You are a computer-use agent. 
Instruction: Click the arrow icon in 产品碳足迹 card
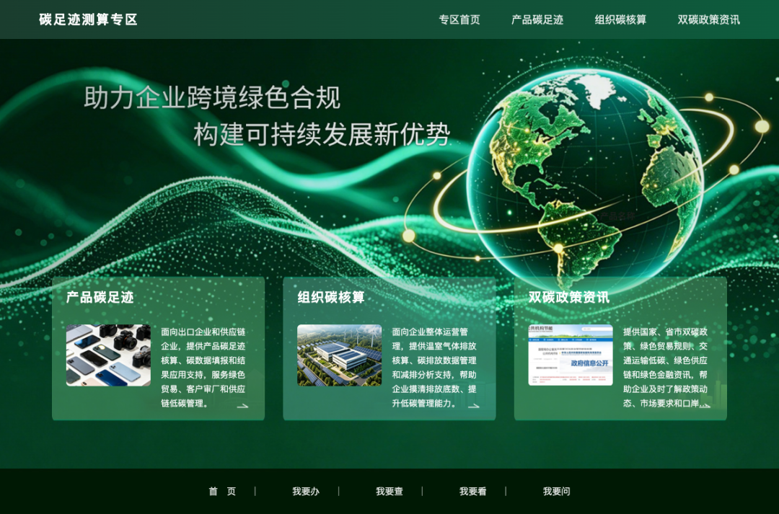click(242, 406)
